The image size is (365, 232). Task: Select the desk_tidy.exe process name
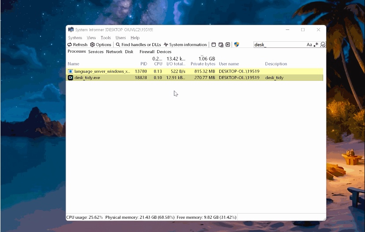87,78
